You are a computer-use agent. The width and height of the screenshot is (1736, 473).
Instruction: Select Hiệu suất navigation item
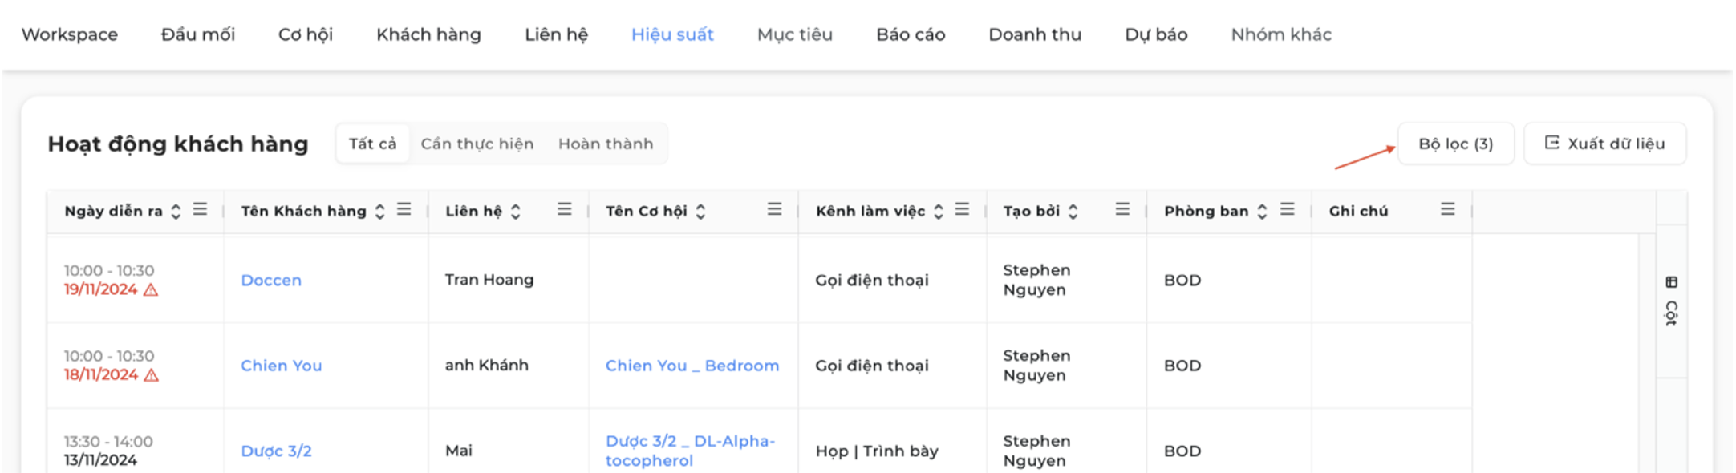point(672,34)
